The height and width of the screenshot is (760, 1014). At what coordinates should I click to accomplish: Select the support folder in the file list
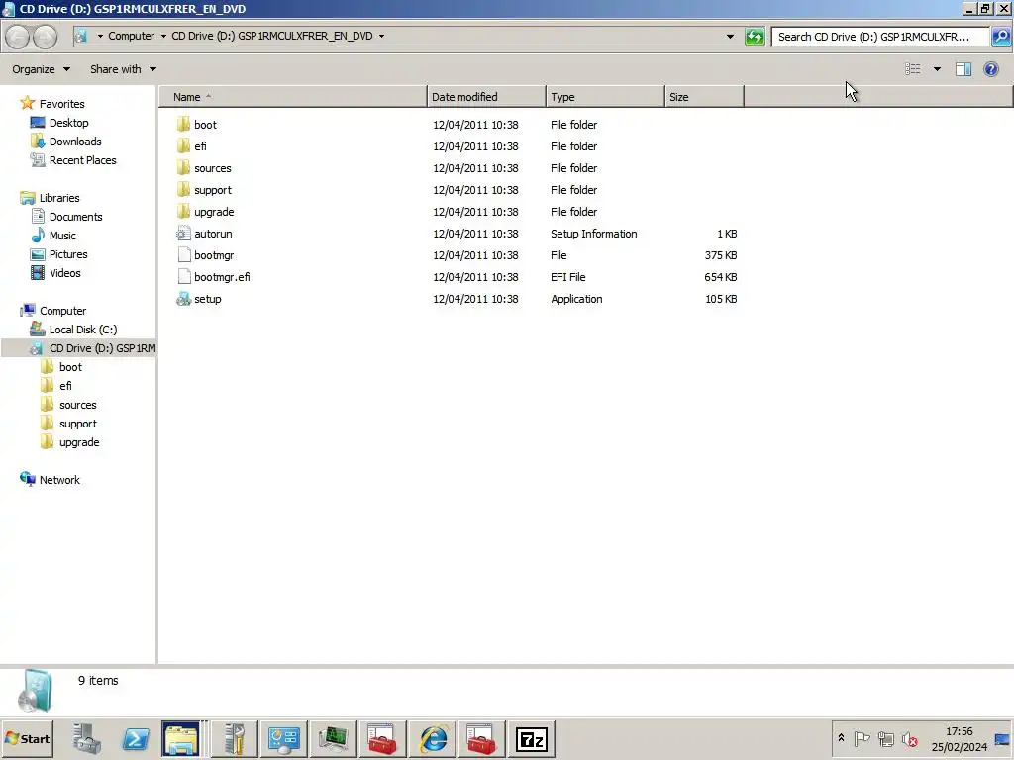pyautogui.click(x=213, y=189)
